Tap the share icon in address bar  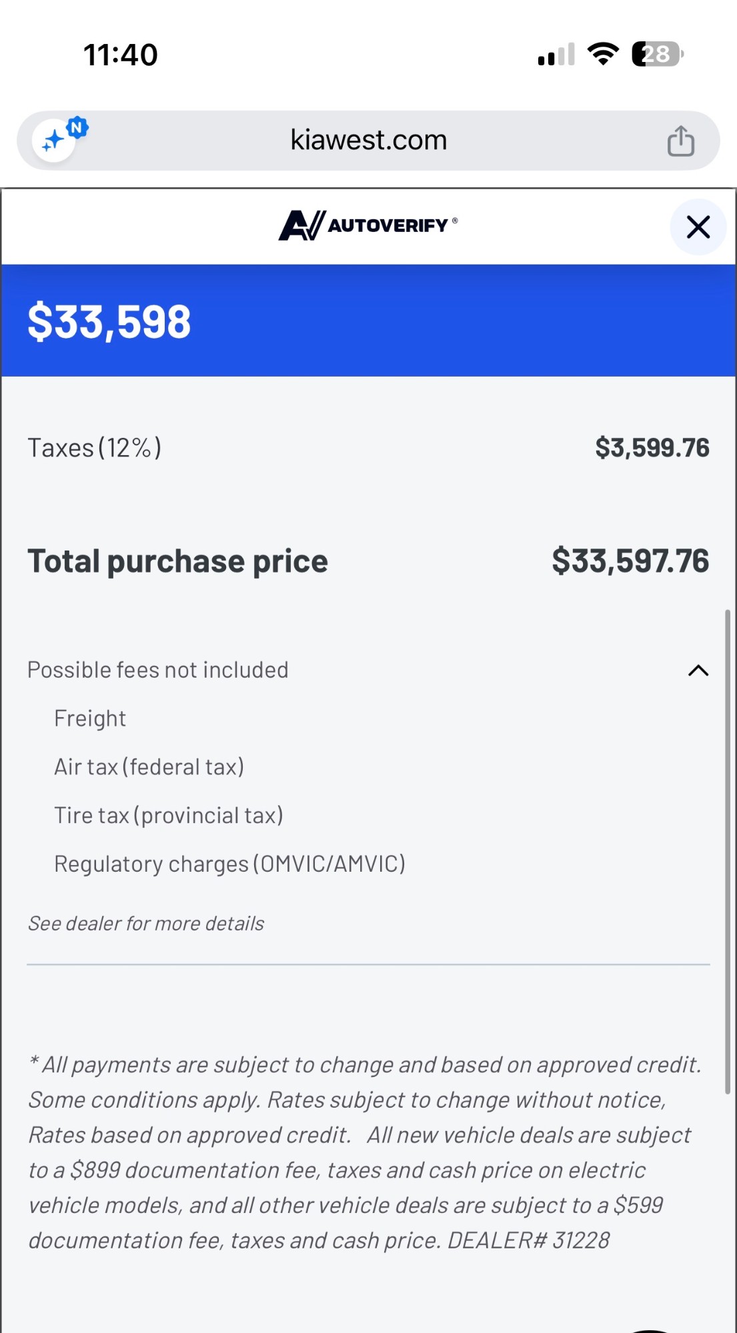tap(680, 141)
